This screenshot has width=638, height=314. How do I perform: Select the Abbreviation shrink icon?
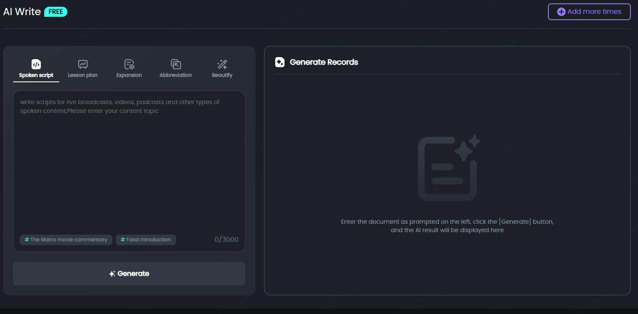coord(175,64)
